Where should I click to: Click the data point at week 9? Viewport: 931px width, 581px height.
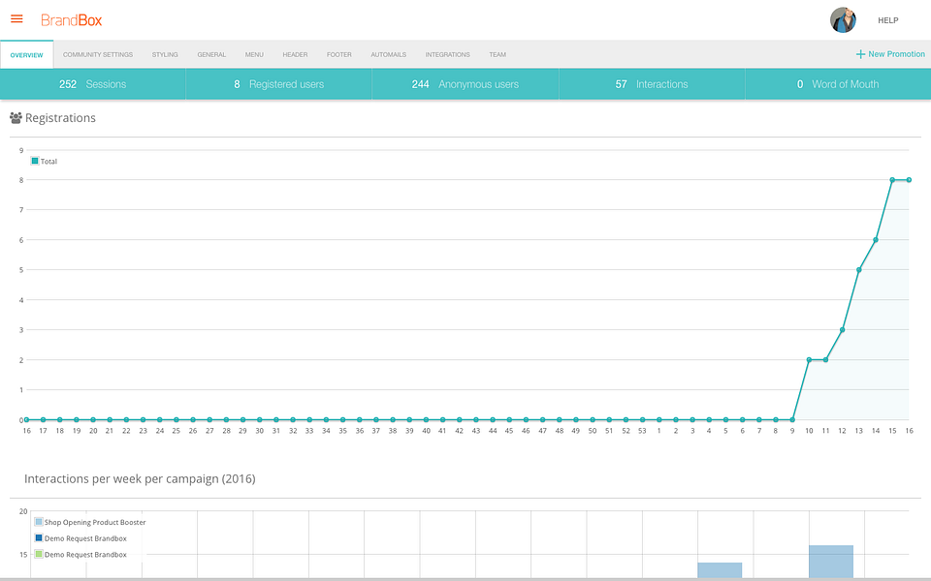point(792,419)
